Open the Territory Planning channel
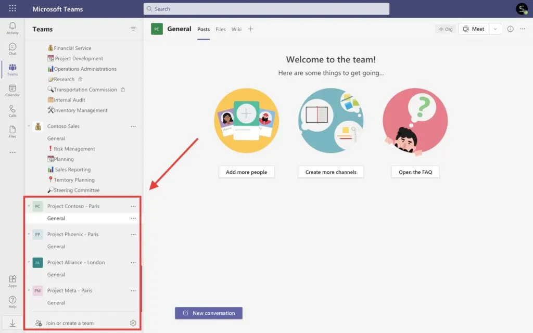Screen dimensions: 533x333 pyautogui.click(x=71, y=180)
